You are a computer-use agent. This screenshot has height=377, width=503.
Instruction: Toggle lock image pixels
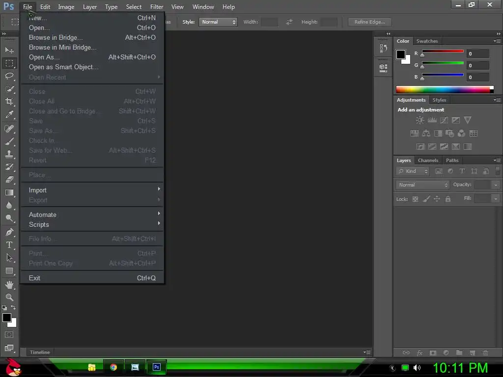pos(426,199)
